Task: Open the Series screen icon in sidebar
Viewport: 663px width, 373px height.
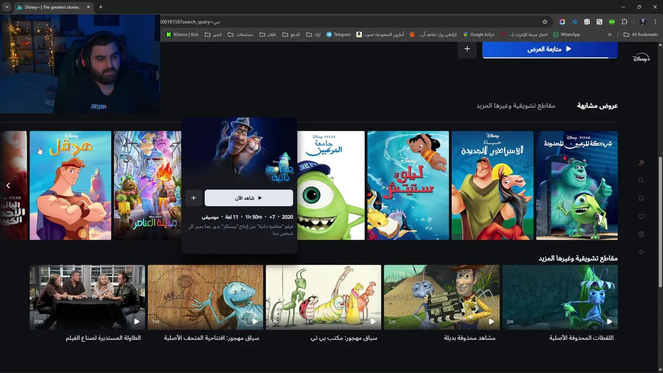Action: click(x=641, y=217)
